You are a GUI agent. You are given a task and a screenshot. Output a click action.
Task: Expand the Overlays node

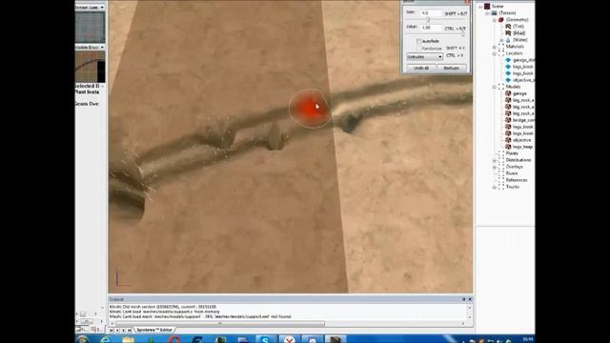pos(494,167)
